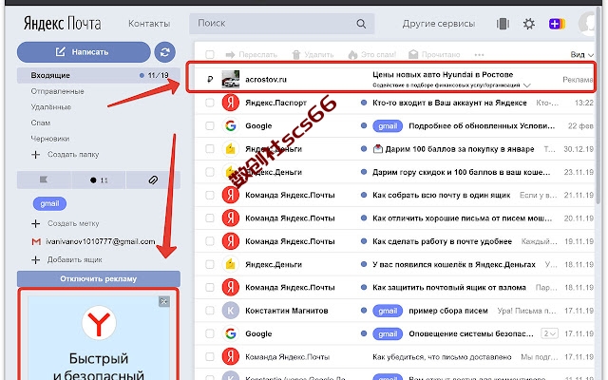Click Google avatar on Подробнее message
Image resolution: width=608 pixels, height=380 pixels.
pyautogui.click(x=230, y=125)
